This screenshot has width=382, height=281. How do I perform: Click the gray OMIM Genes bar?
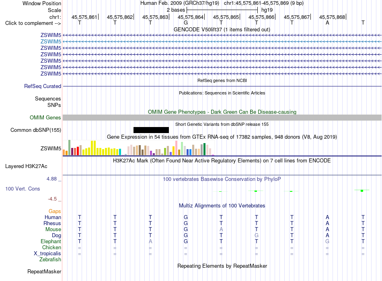[222, 118]
